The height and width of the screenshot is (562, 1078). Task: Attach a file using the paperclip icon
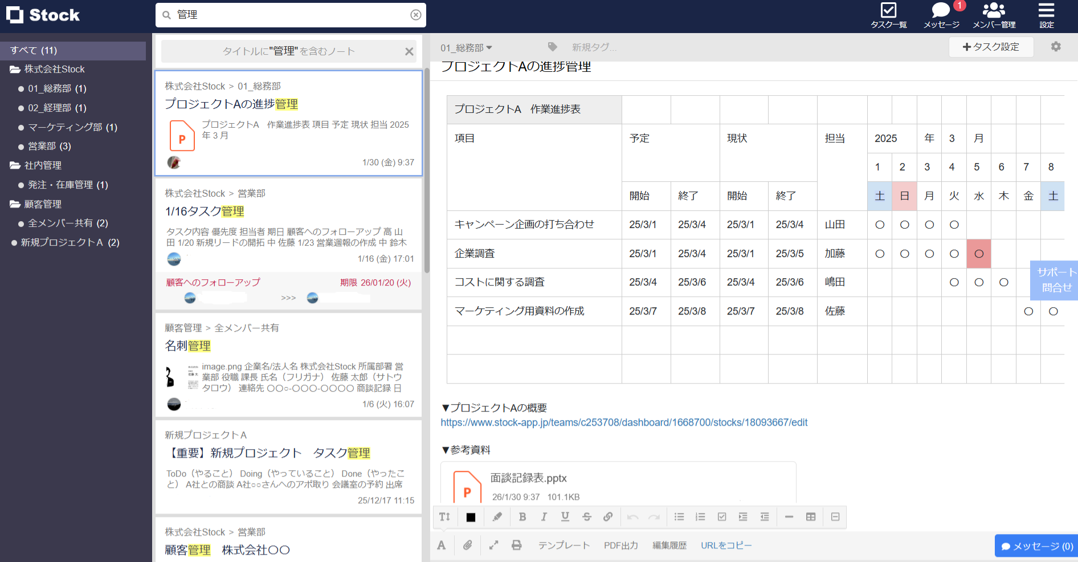[x=467, y=545]
